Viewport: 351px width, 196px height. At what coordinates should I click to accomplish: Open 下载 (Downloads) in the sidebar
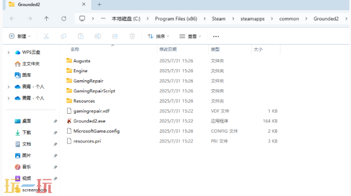[x=26, y=133]
